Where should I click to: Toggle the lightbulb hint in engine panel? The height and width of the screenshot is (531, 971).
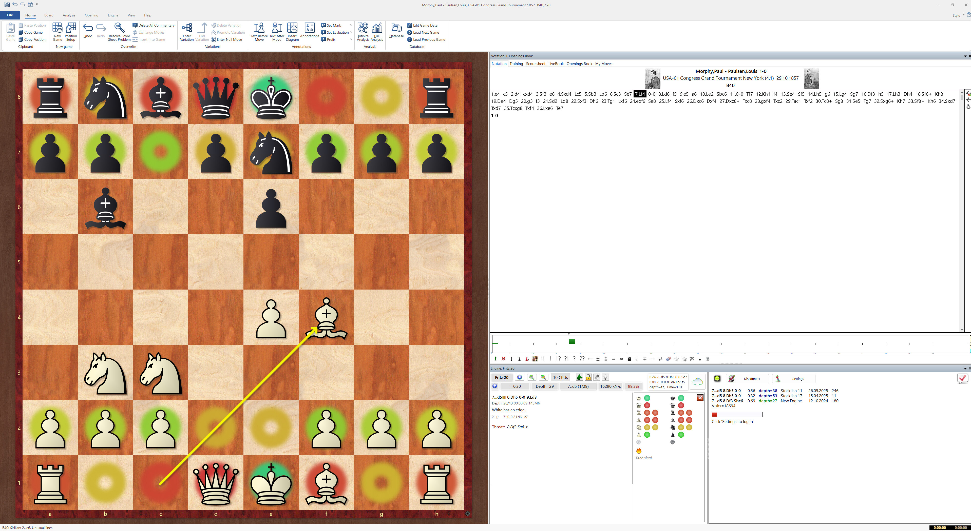pyautogui.click(x=606, y=377)
